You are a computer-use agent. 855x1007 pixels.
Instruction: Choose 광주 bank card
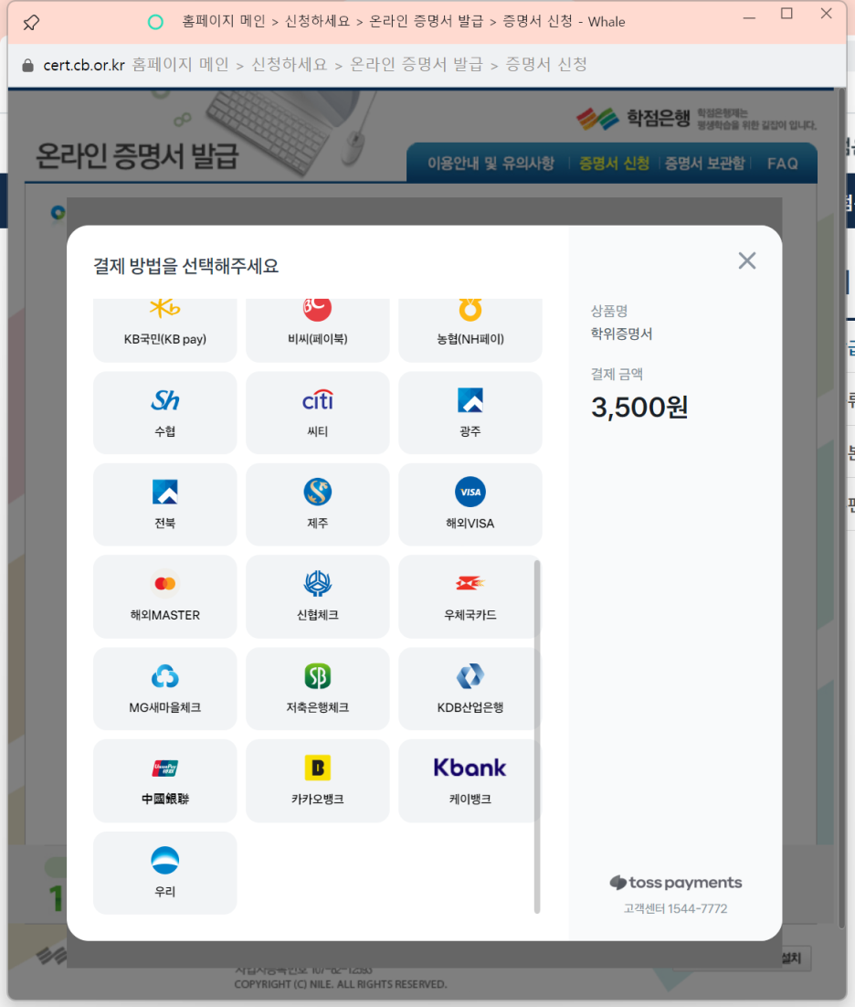[470, 412]
